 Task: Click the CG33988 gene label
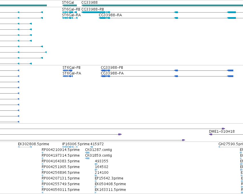click(89, 3)
